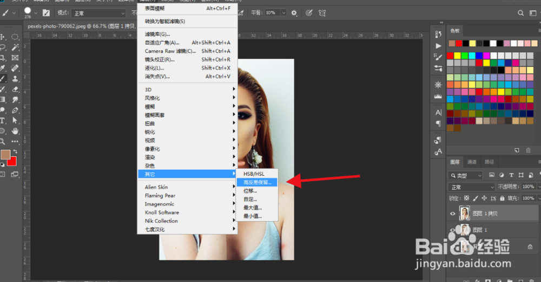This screenshot has height=282, width=541.
Task: Open the Character panel A icon
Action: pyautogui.click(x=438, y=113)
